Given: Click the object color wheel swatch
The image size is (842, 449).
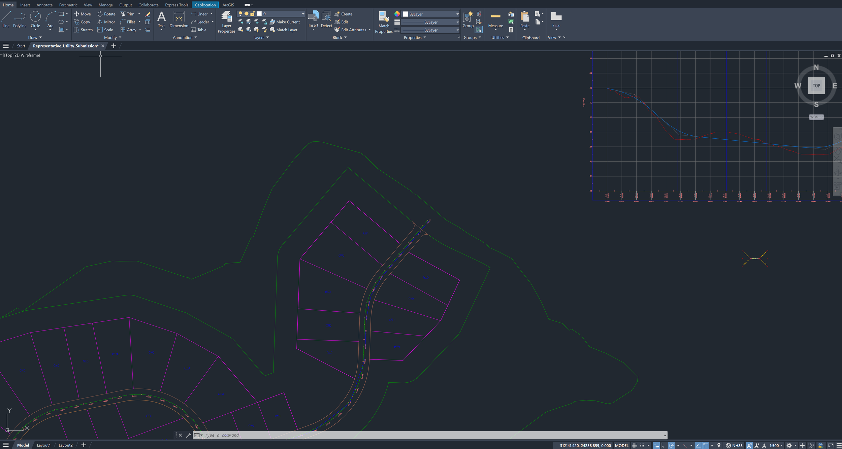Looking at the screenshot, I should [x=397, y=14].
